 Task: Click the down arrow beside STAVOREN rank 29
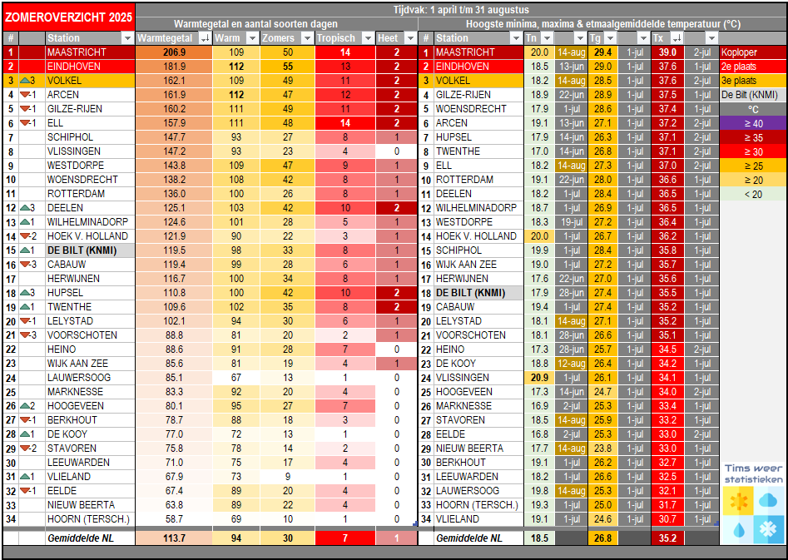25,448
